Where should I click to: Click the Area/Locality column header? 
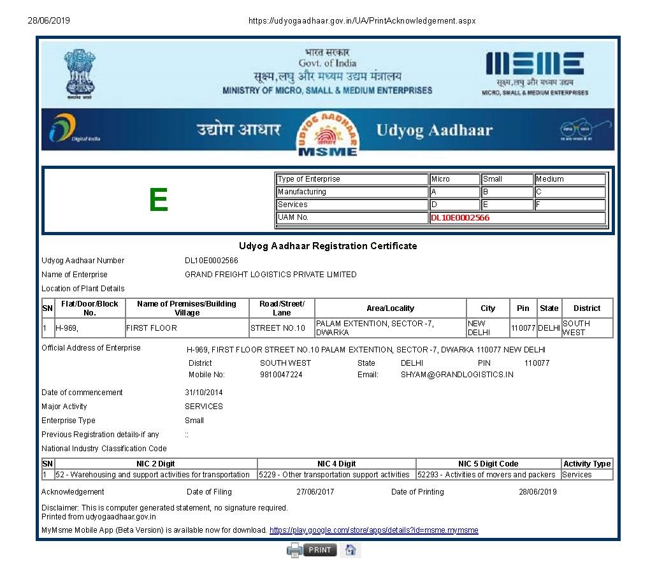390,308
